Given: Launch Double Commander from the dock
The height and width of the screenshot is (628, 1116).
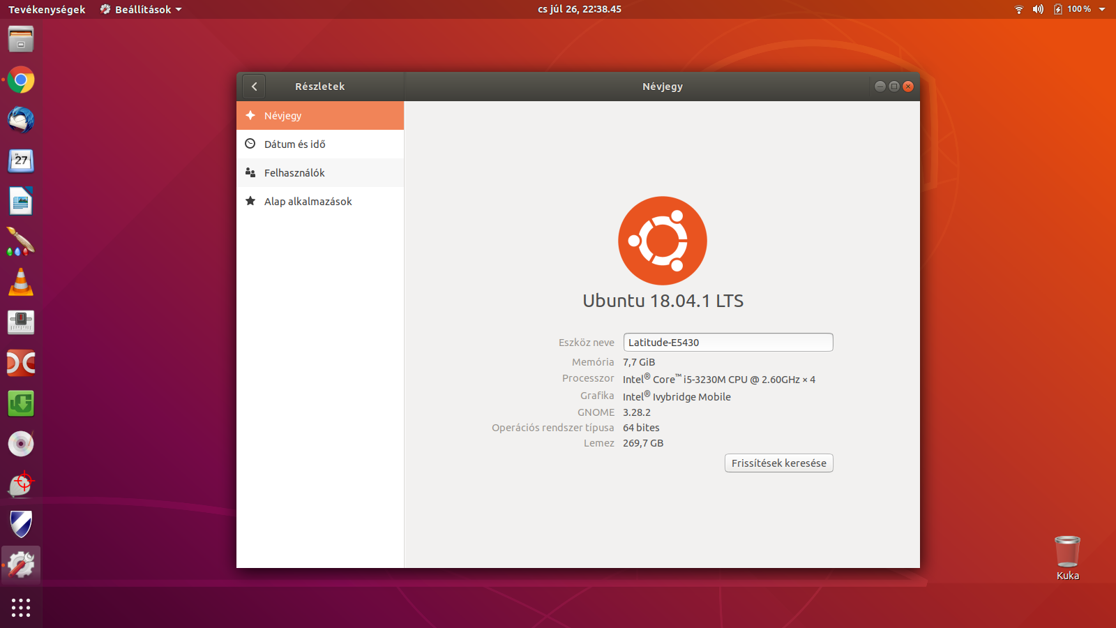Looking at the screenshot, I should (x=21, y=363).
